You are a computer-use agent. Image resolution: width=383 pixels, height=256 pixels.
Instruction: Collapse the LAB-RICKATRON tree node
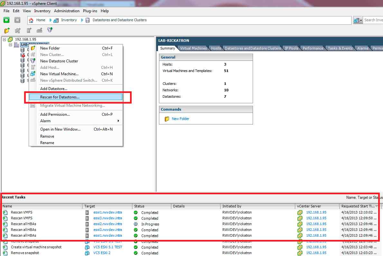point(10,45)
